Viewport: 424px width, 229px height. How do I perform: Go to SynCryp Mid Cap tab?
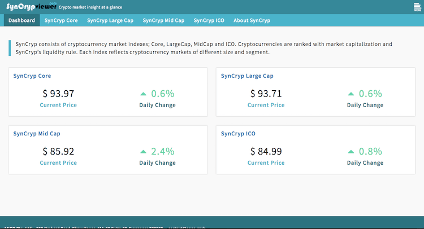pos(163,20)
